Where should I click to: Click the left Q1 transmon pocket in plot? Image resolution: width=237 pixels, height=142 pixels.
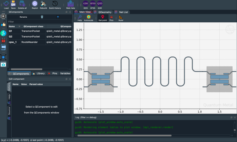[x=101, y=79]
